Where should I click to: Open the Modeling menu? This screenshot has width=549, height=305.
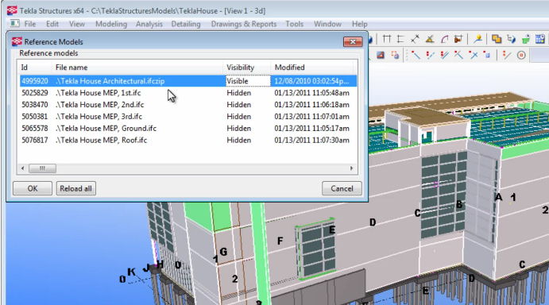(111, 24)
